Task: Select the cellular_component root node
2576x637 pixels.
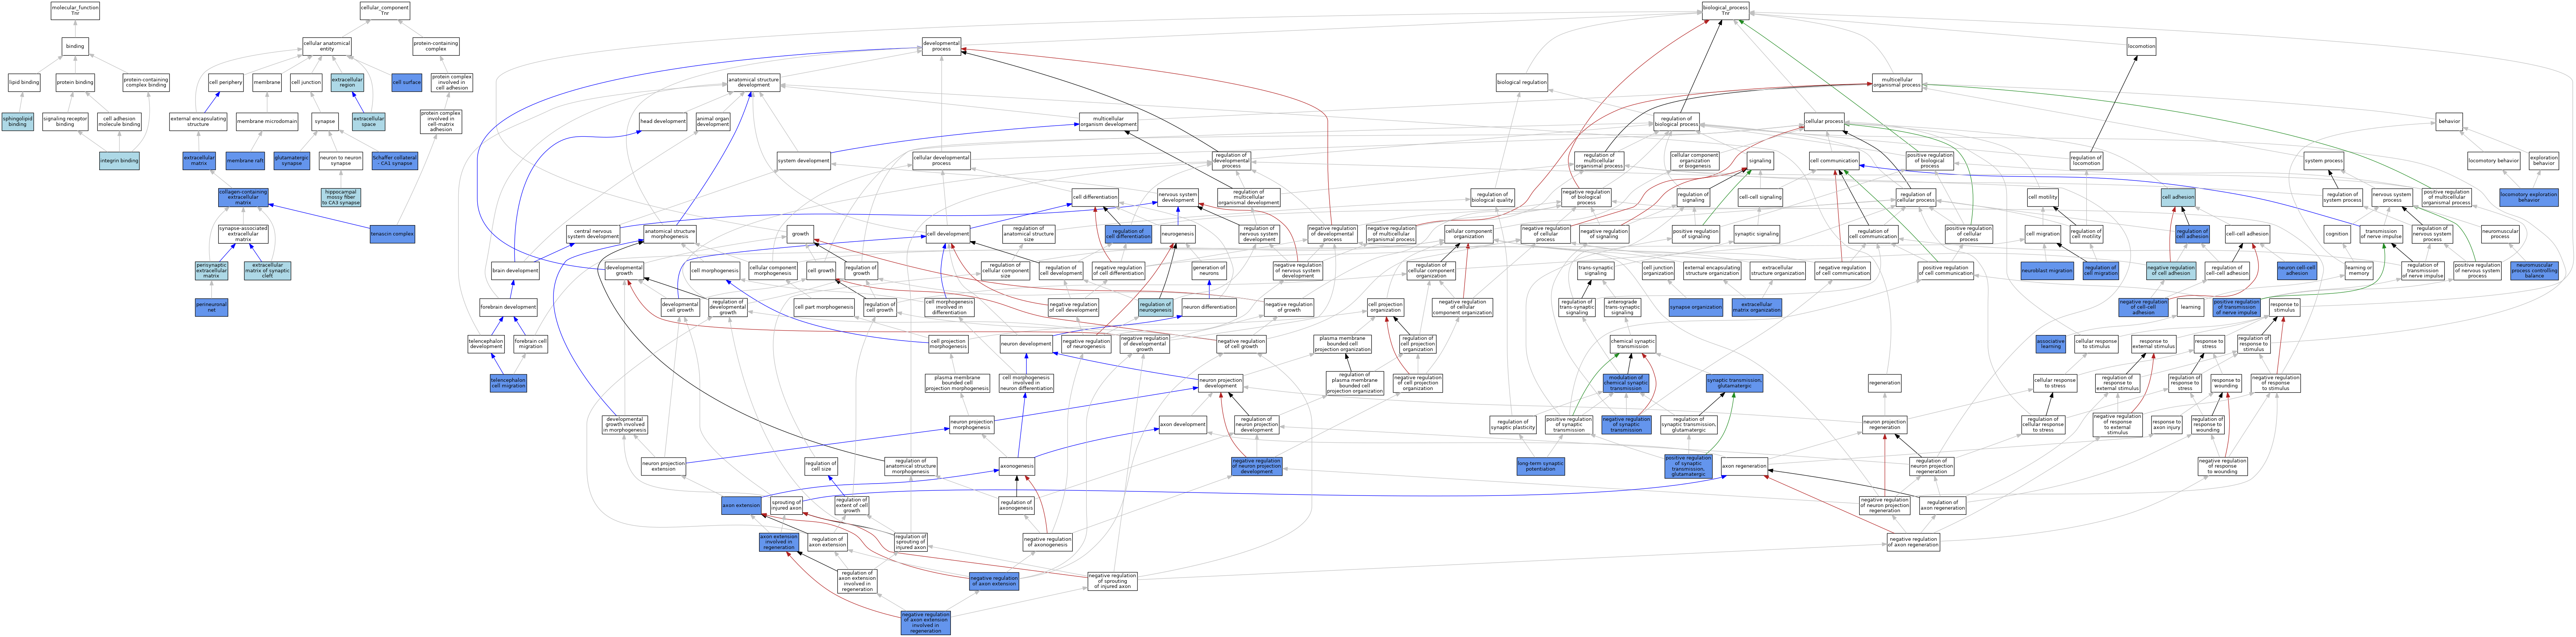Action: (x=385, y=11)
